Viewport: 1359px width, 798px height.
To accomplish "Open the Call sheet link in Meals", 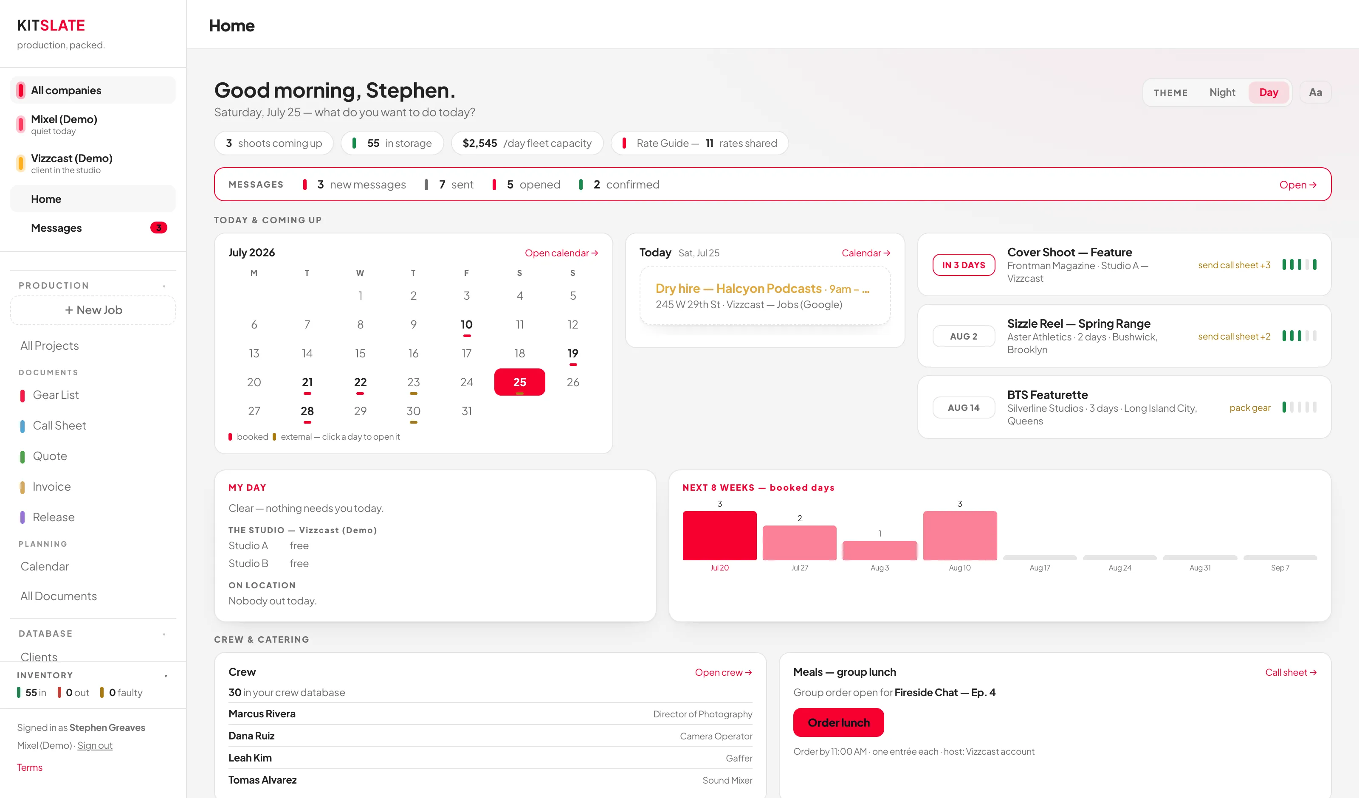I will tap(1291, 672).
